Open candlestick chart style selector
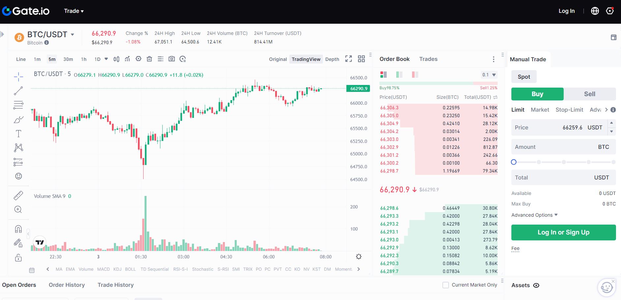 [x=116, y=59]
